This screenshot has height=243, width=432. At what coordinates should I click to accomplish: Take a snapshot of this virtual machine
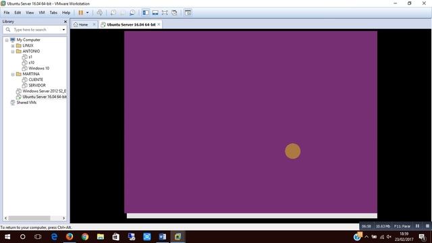(x=113, y=13)
